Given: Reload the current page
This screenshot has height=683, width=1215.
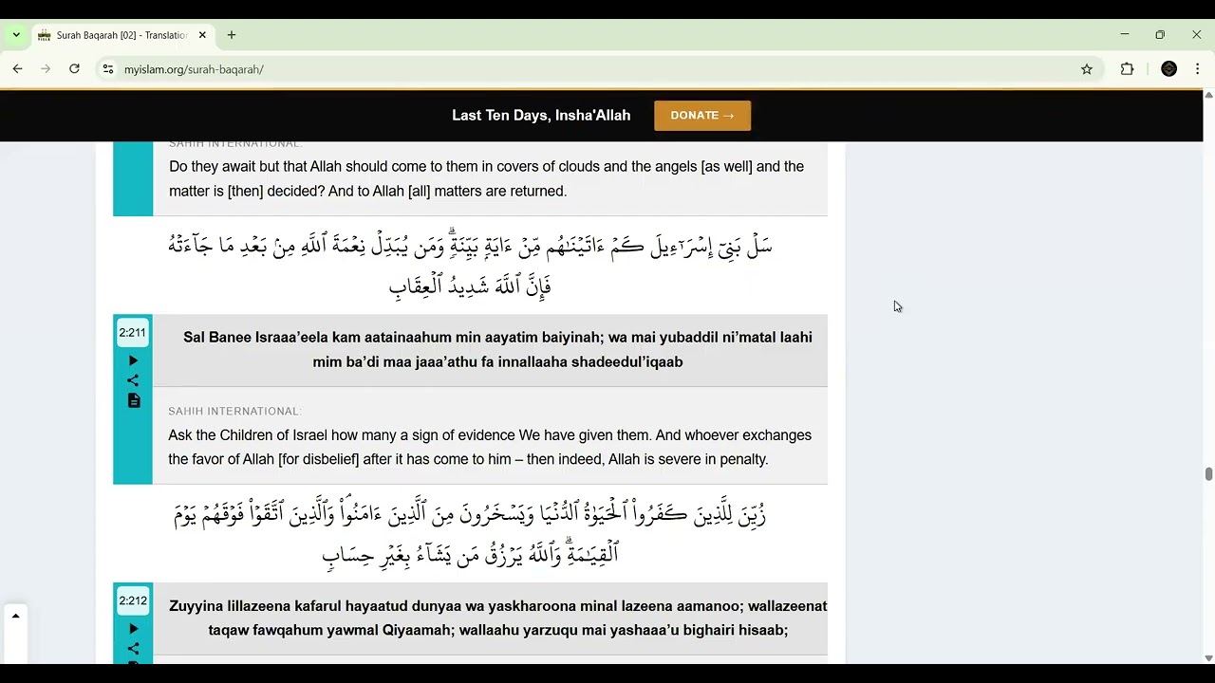Looking at the screenshot, I should 74,69.
